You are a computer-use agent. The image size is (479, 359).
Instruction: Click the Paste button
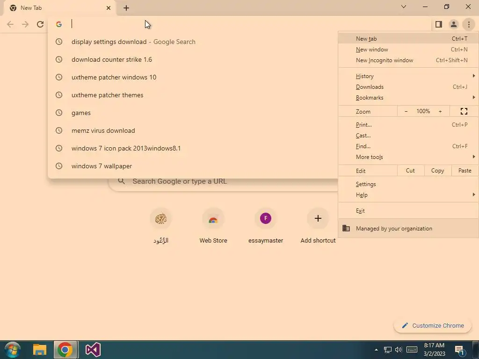[464, 171]
